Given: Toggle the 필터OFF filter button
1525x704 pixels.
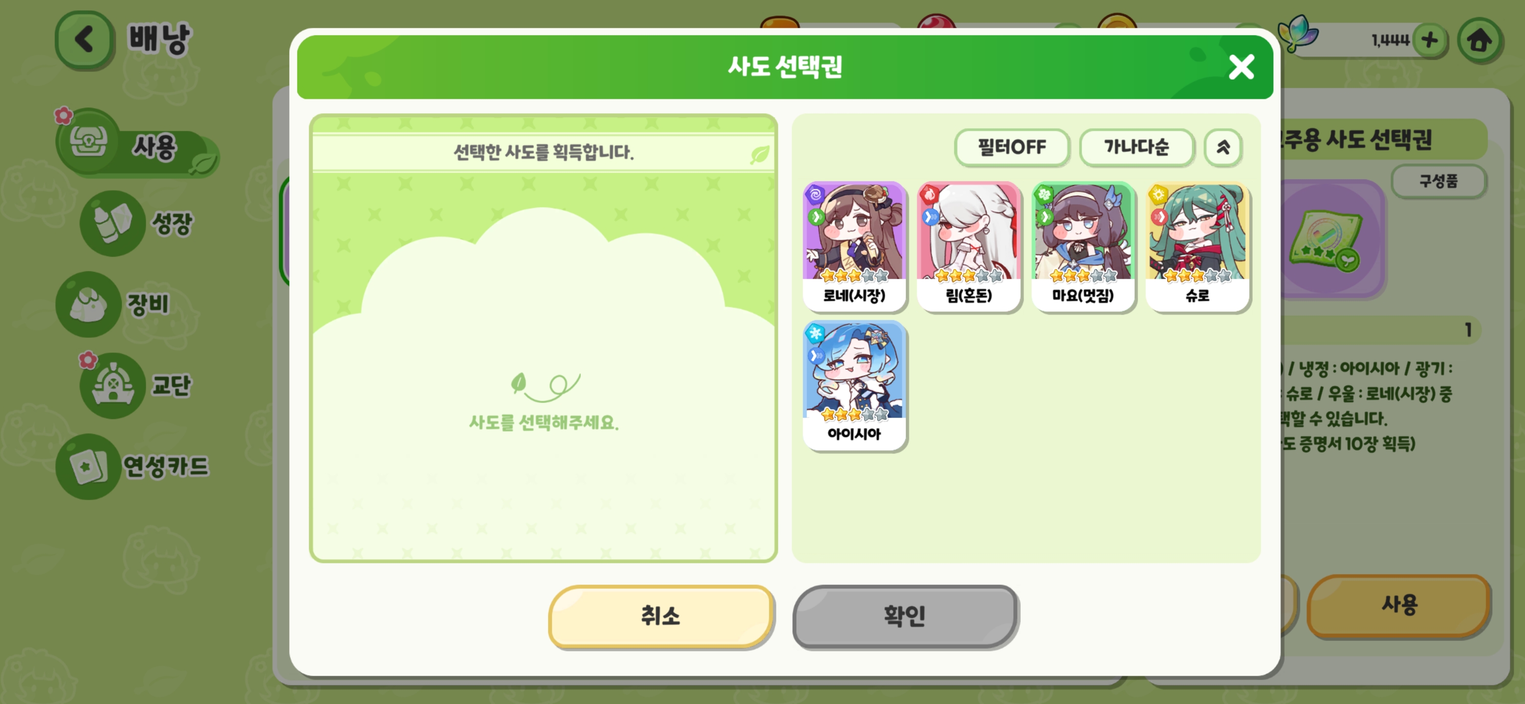Looking at the screenshot, I should coord(1012,147).
